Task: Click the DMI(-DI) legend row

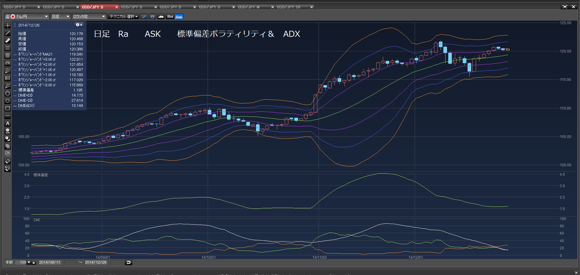Action: [x=48, y=101]
